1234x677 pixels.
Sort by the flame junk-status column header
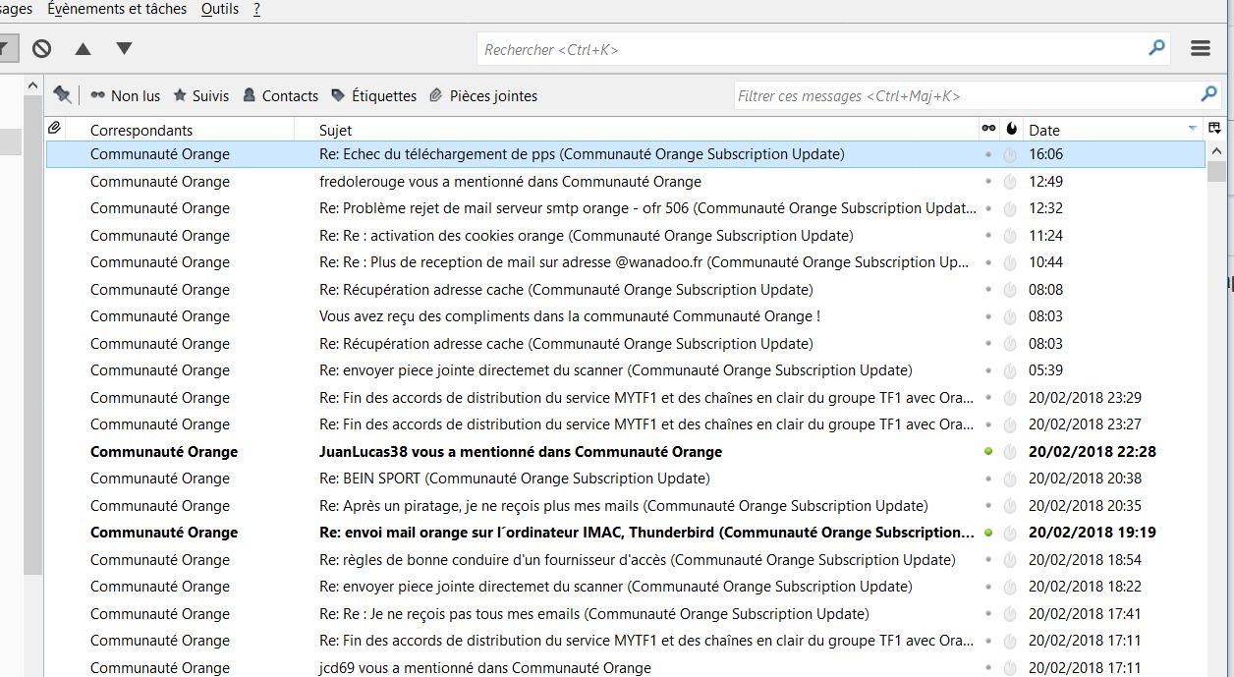(1011, 129)
